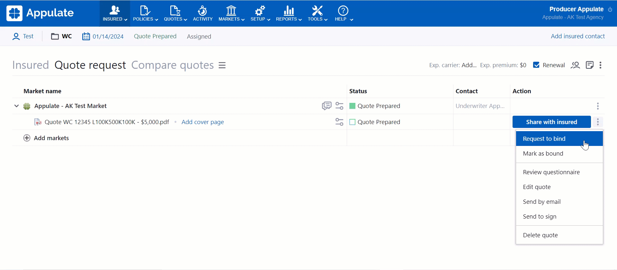The width and height of the screenshot is (617, 270).
Task: Uncheck the Renewal checkbox
Action: click(x=536, y=65)
